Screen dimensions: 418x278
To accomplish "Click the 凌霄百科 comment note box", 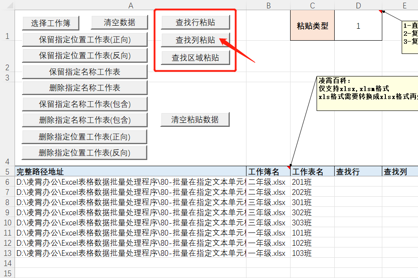I will tap(367, 93).
